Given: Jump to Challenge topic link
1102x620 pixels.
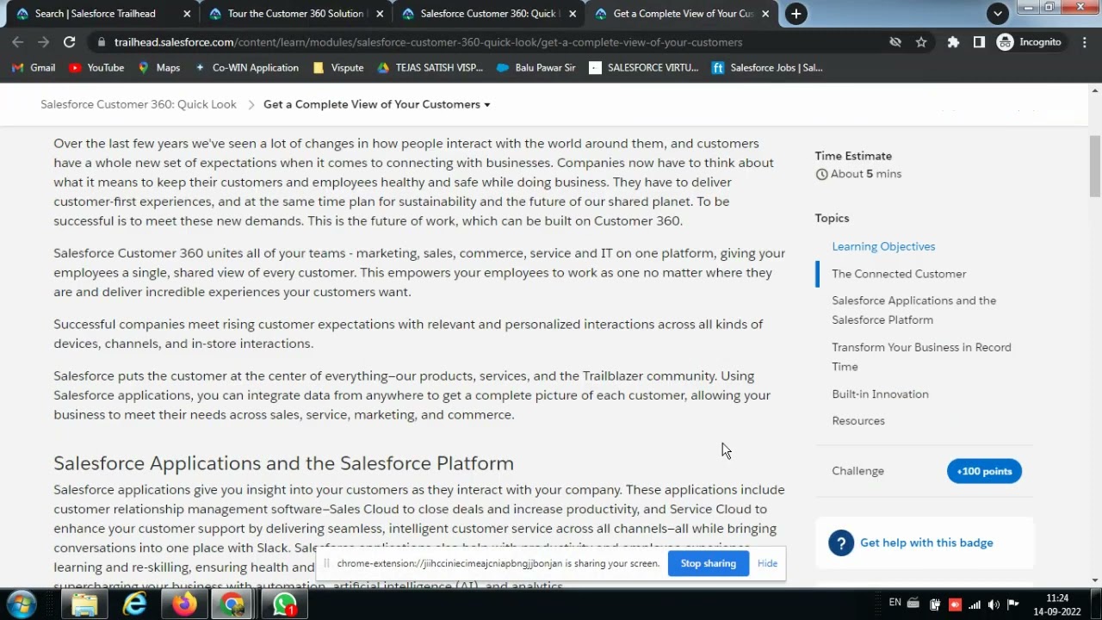Looking at the screenshot, I should click(857, 471).
